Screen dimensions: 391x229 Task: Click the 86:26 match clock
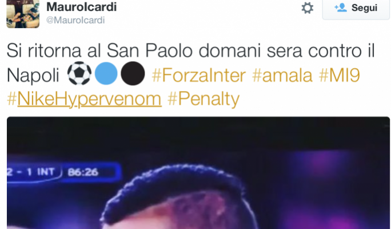(x=83, y=172)
